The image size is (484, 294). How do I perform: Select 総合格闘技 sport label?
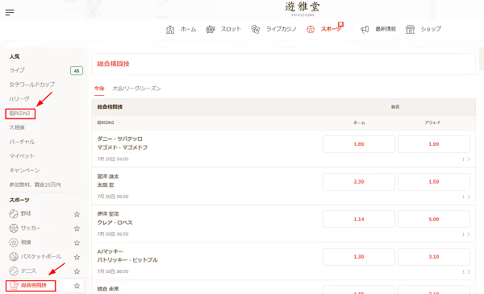tap(34, 285)
